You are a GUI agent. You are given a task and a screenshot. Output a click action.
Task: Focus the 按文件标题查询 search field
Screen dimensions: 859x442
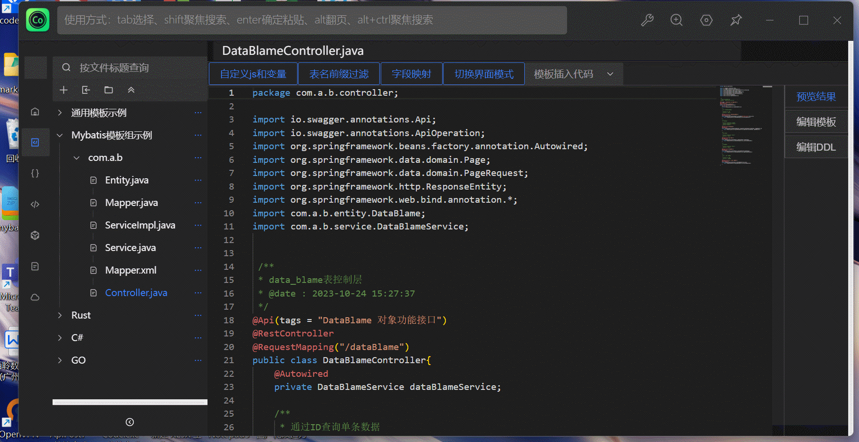(130, 68)
